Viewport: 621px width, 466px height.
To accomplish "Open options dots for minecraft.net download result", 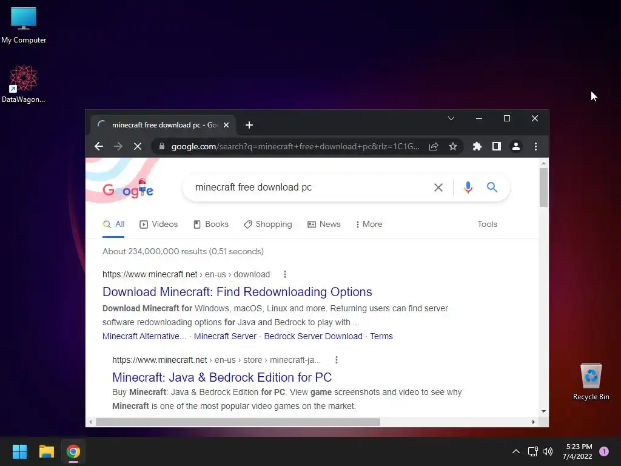I will pos(285,274).
